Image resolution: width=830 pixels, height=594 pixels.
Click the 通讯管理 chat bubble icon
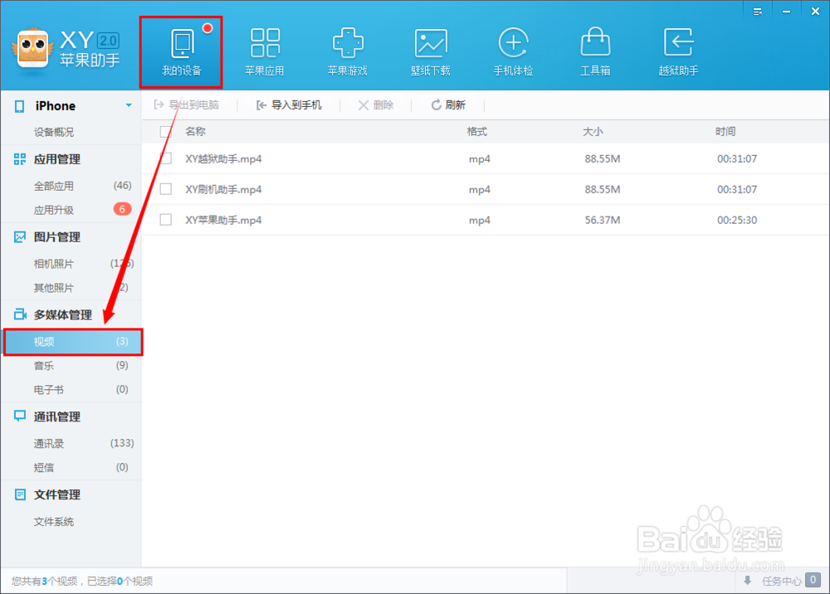tap(20, 416)
